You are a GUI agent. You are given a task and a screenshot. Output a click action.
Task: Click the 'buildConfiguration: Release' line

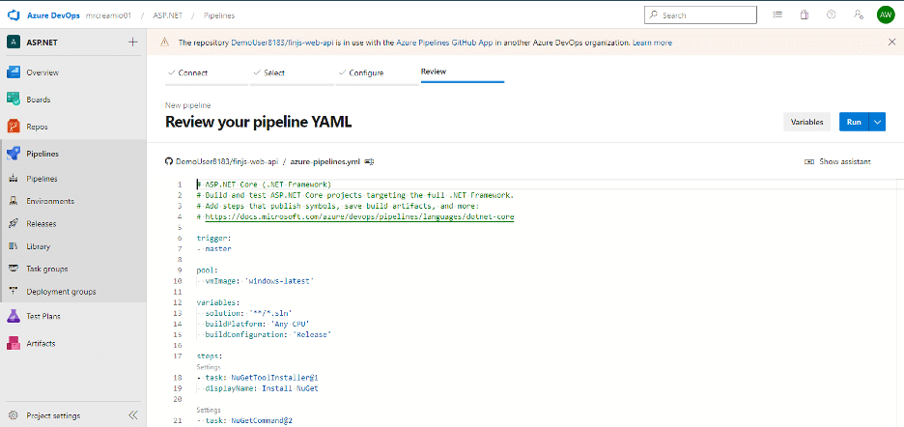point(268,334)
